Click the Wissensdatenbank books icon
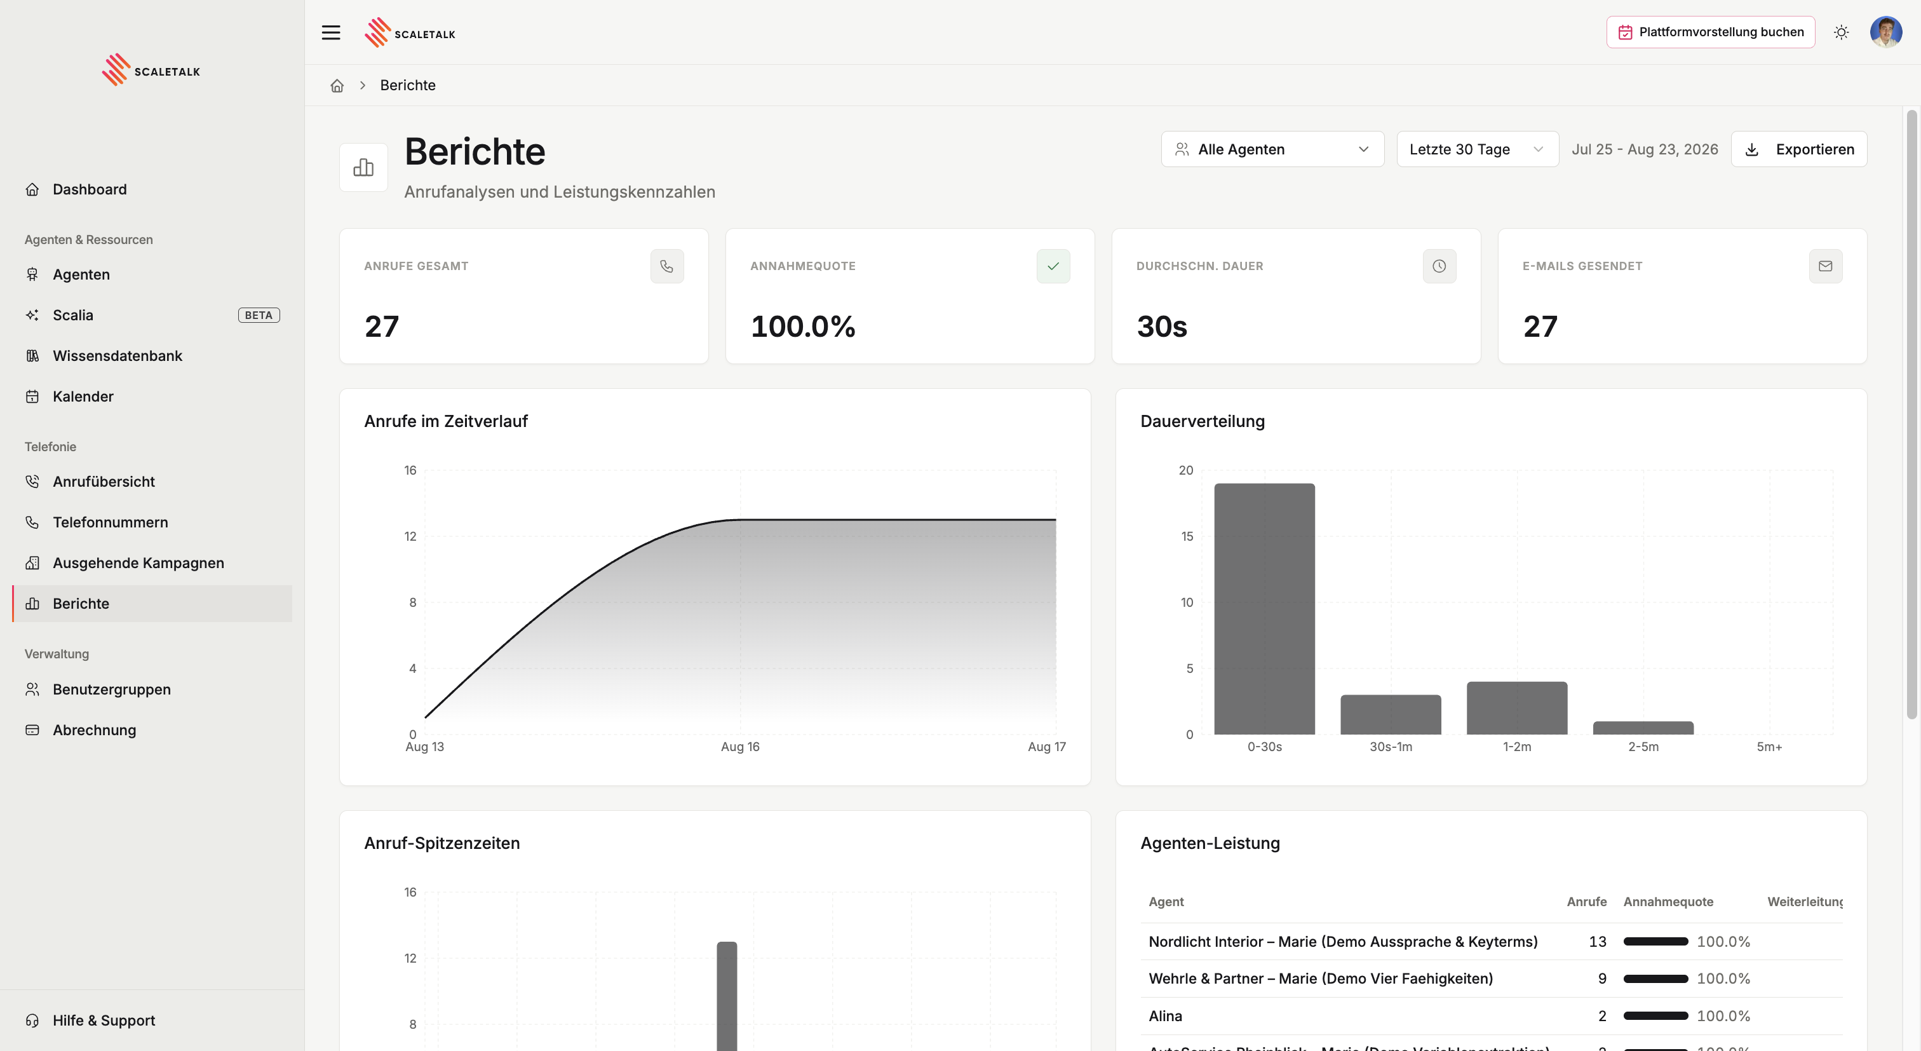The image size is (1921, 1051). [x=32, y=356]
